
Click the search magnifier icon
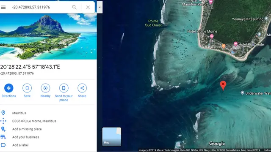point(75,7)
